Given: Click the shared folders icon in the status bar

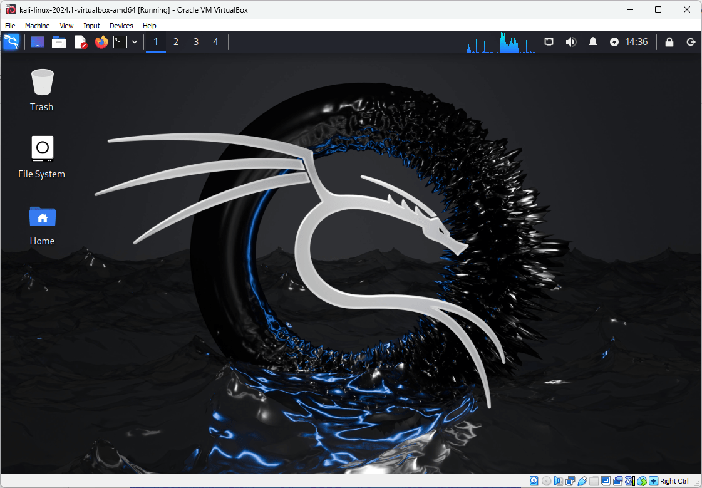Looking at the screenshot, I should (593, 480).
